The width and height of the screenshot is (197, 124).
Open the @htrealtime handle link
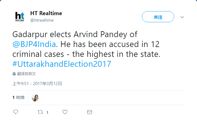point(42,20)
